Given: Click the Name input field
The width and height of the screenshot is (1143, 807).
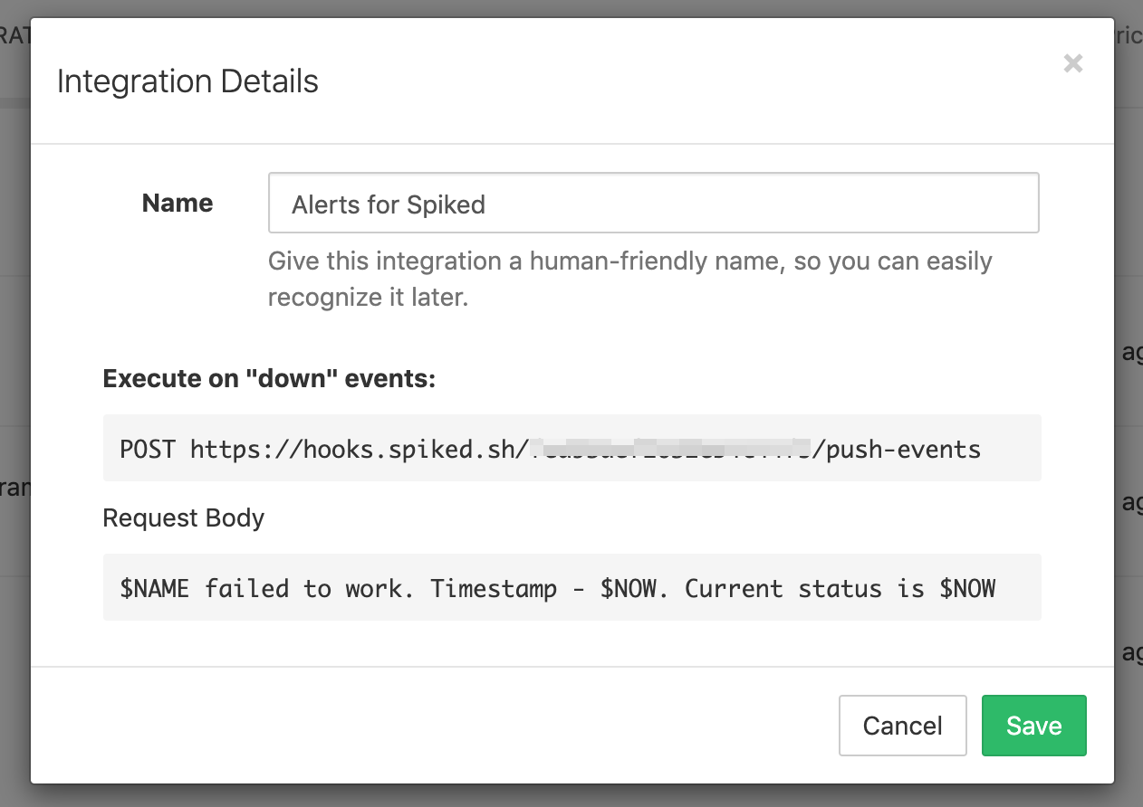Looking at the screenshot, I should pos(653,204).
